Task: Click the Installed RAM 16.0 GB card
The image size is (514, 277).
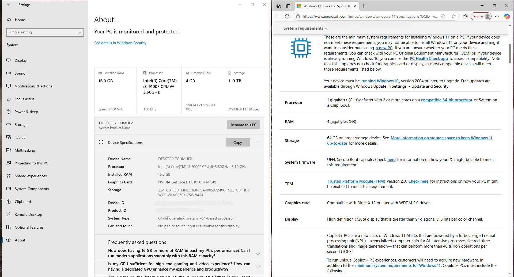Action: [x=115, y=90]
